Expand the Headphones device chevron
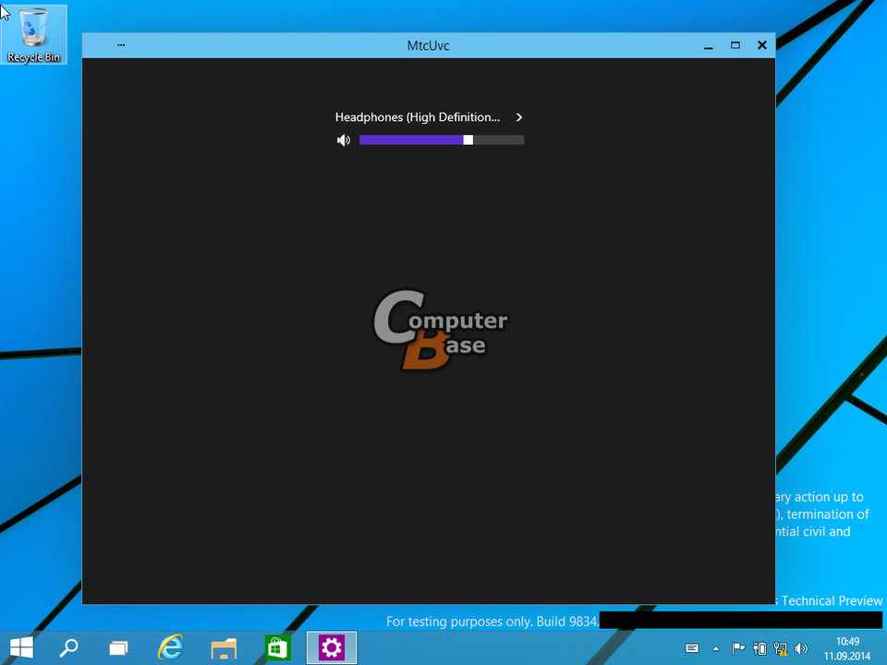Screen dimensions: 887x665 [519, 117]
